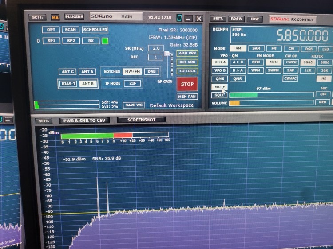Adjust the squelch level bar
The height and width of the screenshot is (249, 333).
[272, 95]
